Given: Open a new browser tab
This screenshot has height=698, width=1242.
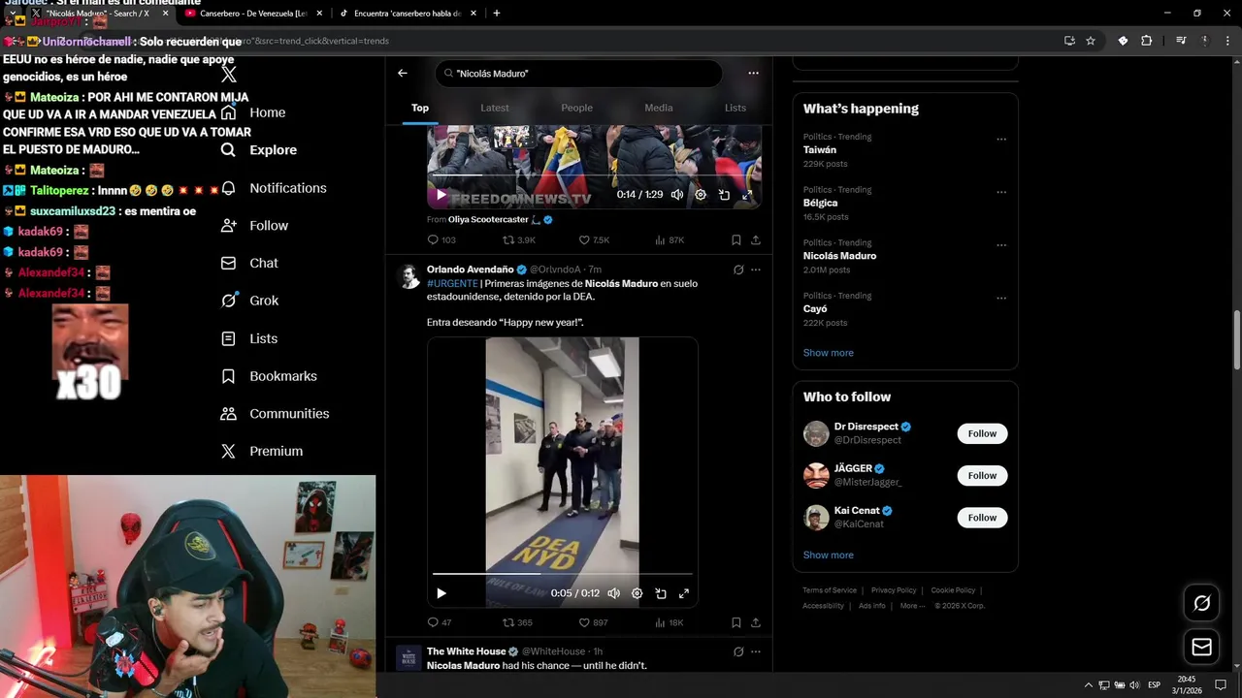Looking at the screenshot, I should click(x=497, y=14).
